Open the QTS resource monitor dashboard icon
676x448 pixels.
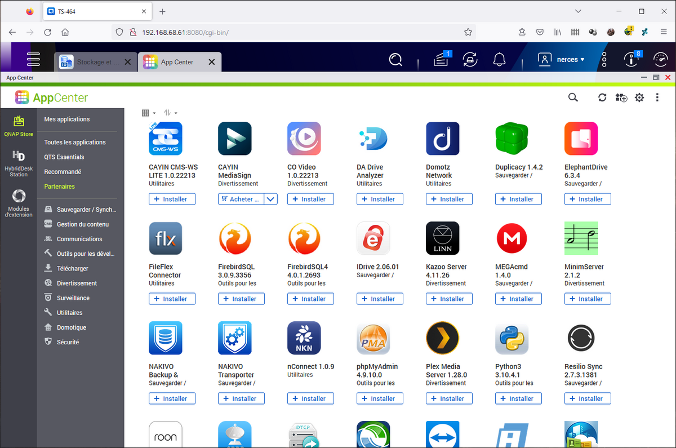pos(660,59)
